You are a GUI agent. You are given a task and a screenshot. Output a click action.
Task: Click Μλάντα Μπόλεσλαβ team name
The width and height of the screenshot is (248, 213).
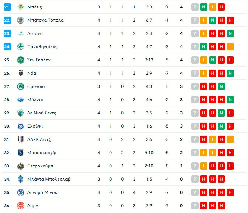pyautogui.click(x=49, y=179)
